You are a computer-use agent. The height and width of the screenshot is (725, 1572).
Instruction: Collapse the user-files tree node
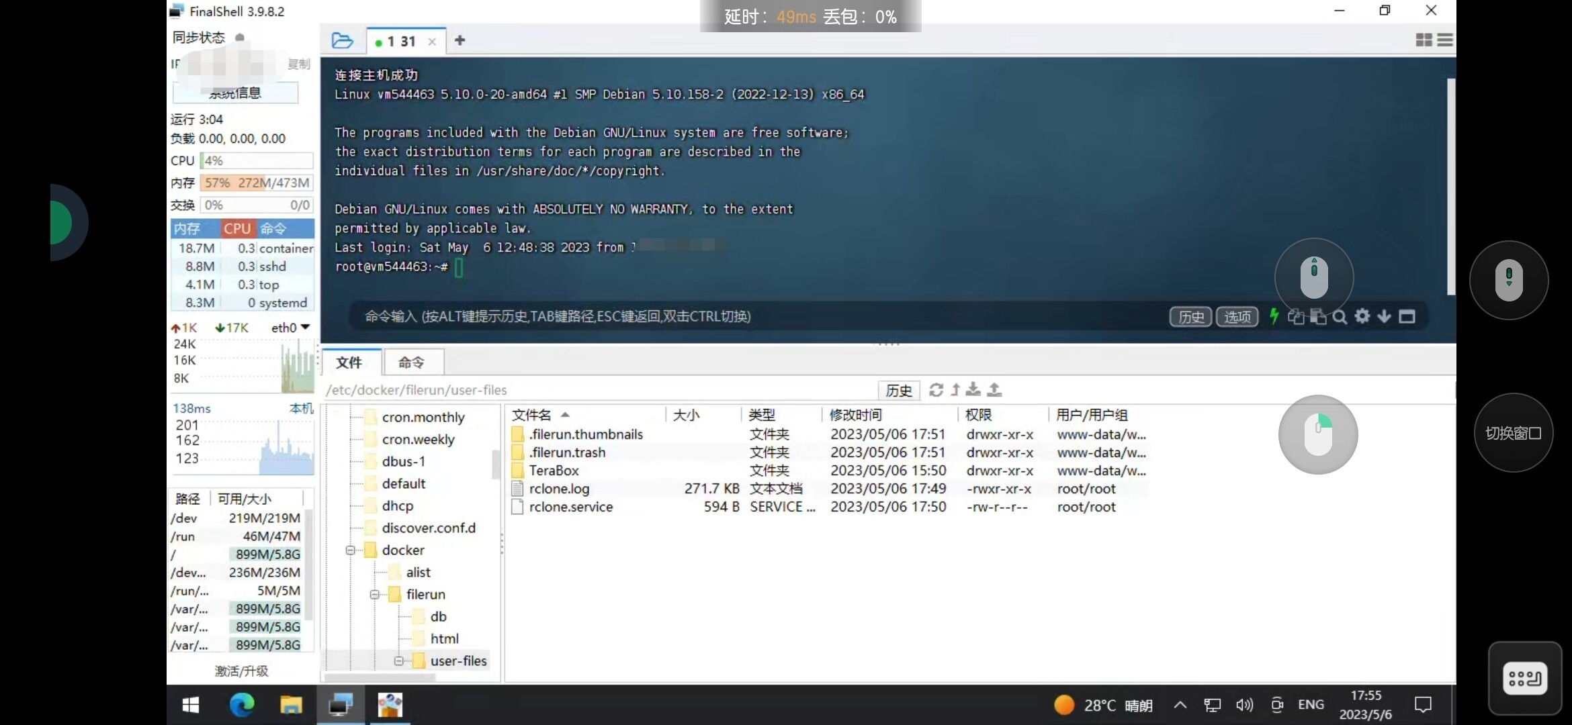click(x=398, y=661)
